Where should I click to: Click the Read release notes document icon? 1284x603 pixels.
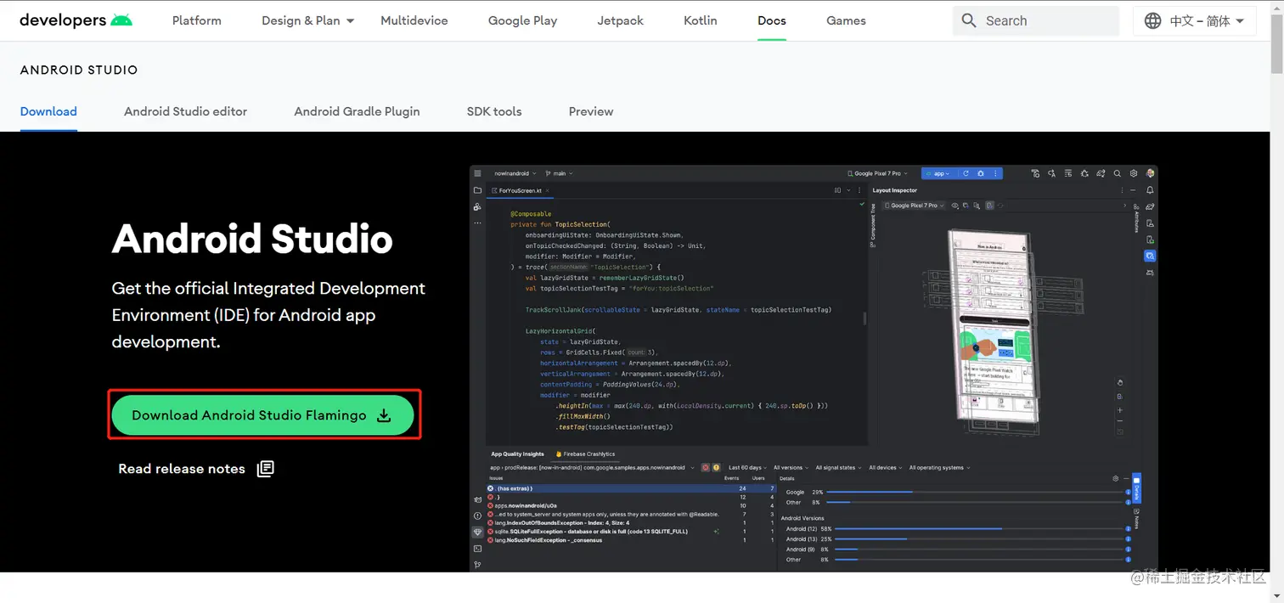[265, 469]
